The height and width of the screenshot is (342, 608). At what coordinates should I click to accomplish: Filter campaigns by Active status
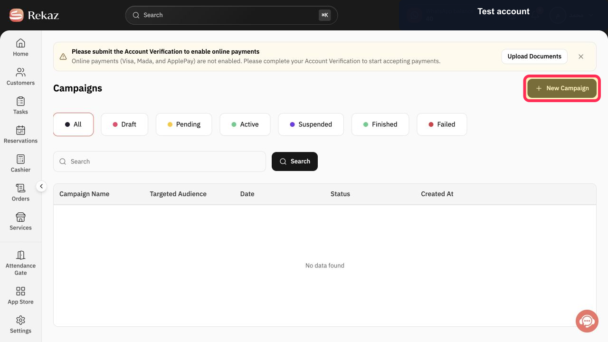click(x=245, y=124)
